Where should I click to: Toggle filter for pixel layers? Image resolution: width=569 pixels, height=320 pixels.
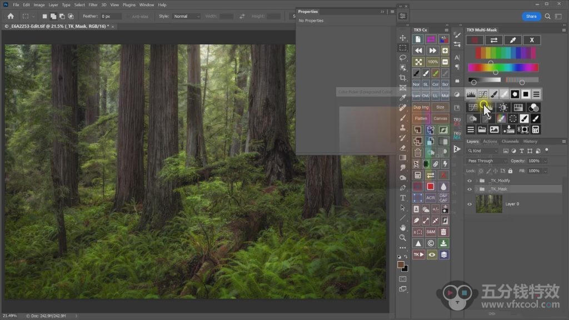click(506, 151)
